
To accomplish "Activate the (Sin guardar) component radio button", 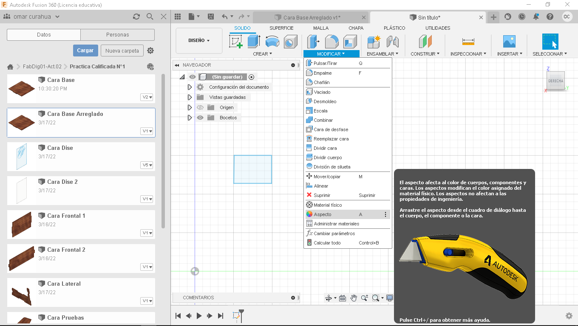I will 252,77.
